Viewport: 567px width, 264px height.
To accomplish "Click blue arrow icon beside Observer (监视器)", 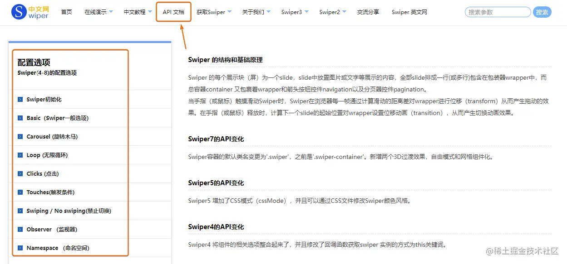I will click(20, 230).
